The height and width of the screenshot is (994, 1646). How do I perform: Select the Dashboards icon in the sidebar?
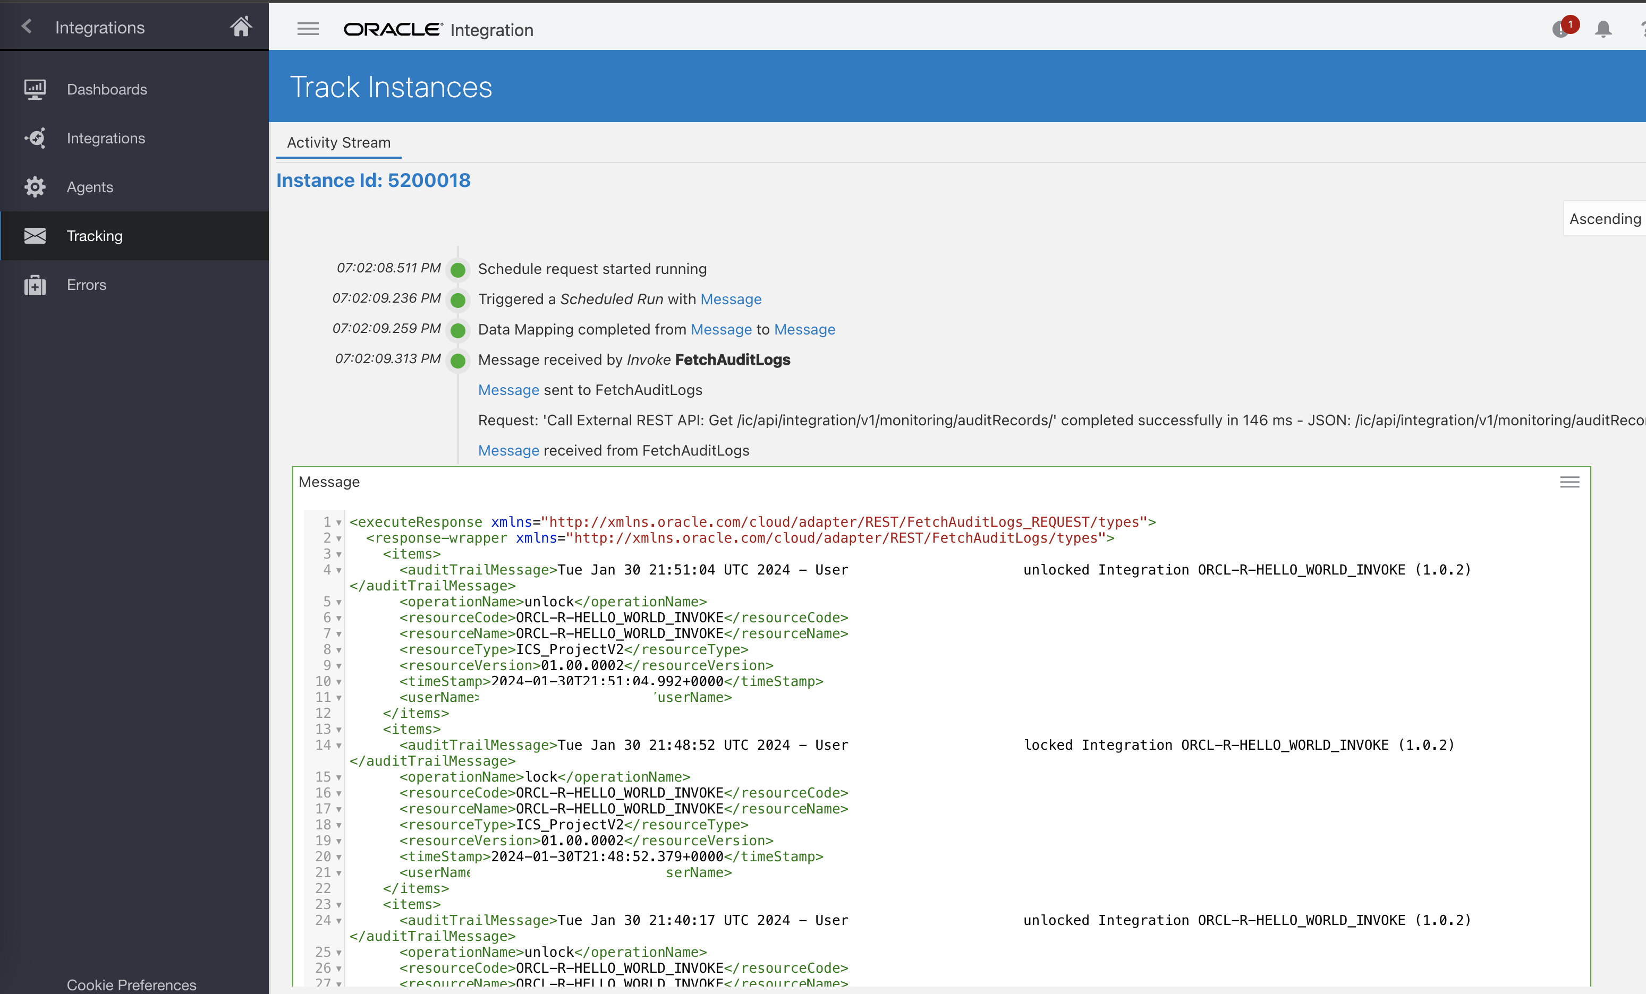35,89
